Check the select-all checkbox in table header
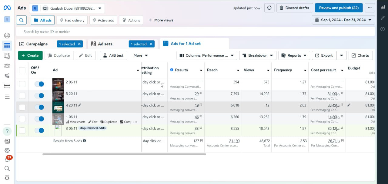Screen dimensions: 388x184 pos(22,70)
